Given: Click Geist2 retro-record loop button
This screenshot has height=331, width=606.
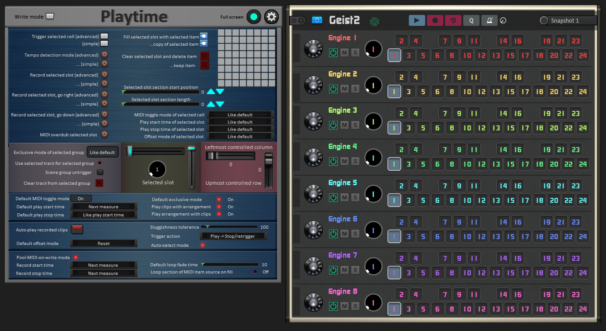Looking at the screenshot, I should (x=453, y=20).
